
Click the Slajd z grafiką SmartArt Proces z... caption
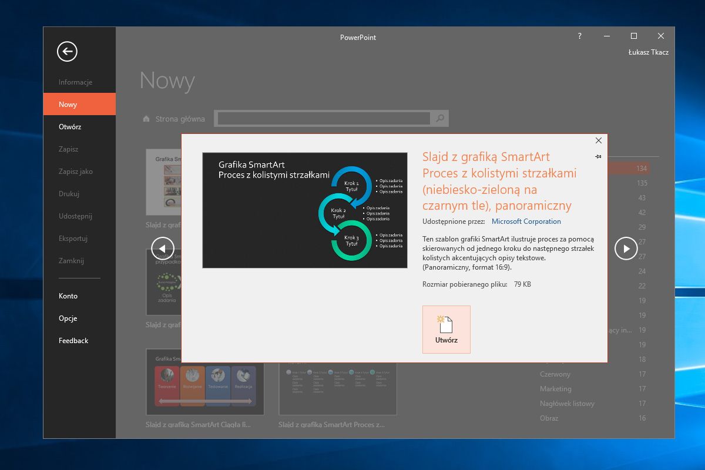(x=332, y=424)
